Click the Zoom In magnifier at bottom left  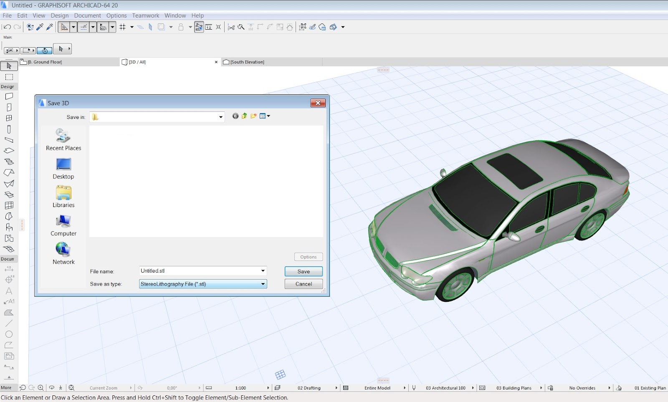coord(41,387)
